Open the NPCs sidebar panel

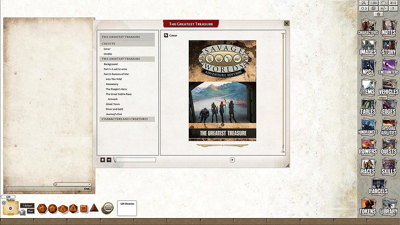[368, 67]
